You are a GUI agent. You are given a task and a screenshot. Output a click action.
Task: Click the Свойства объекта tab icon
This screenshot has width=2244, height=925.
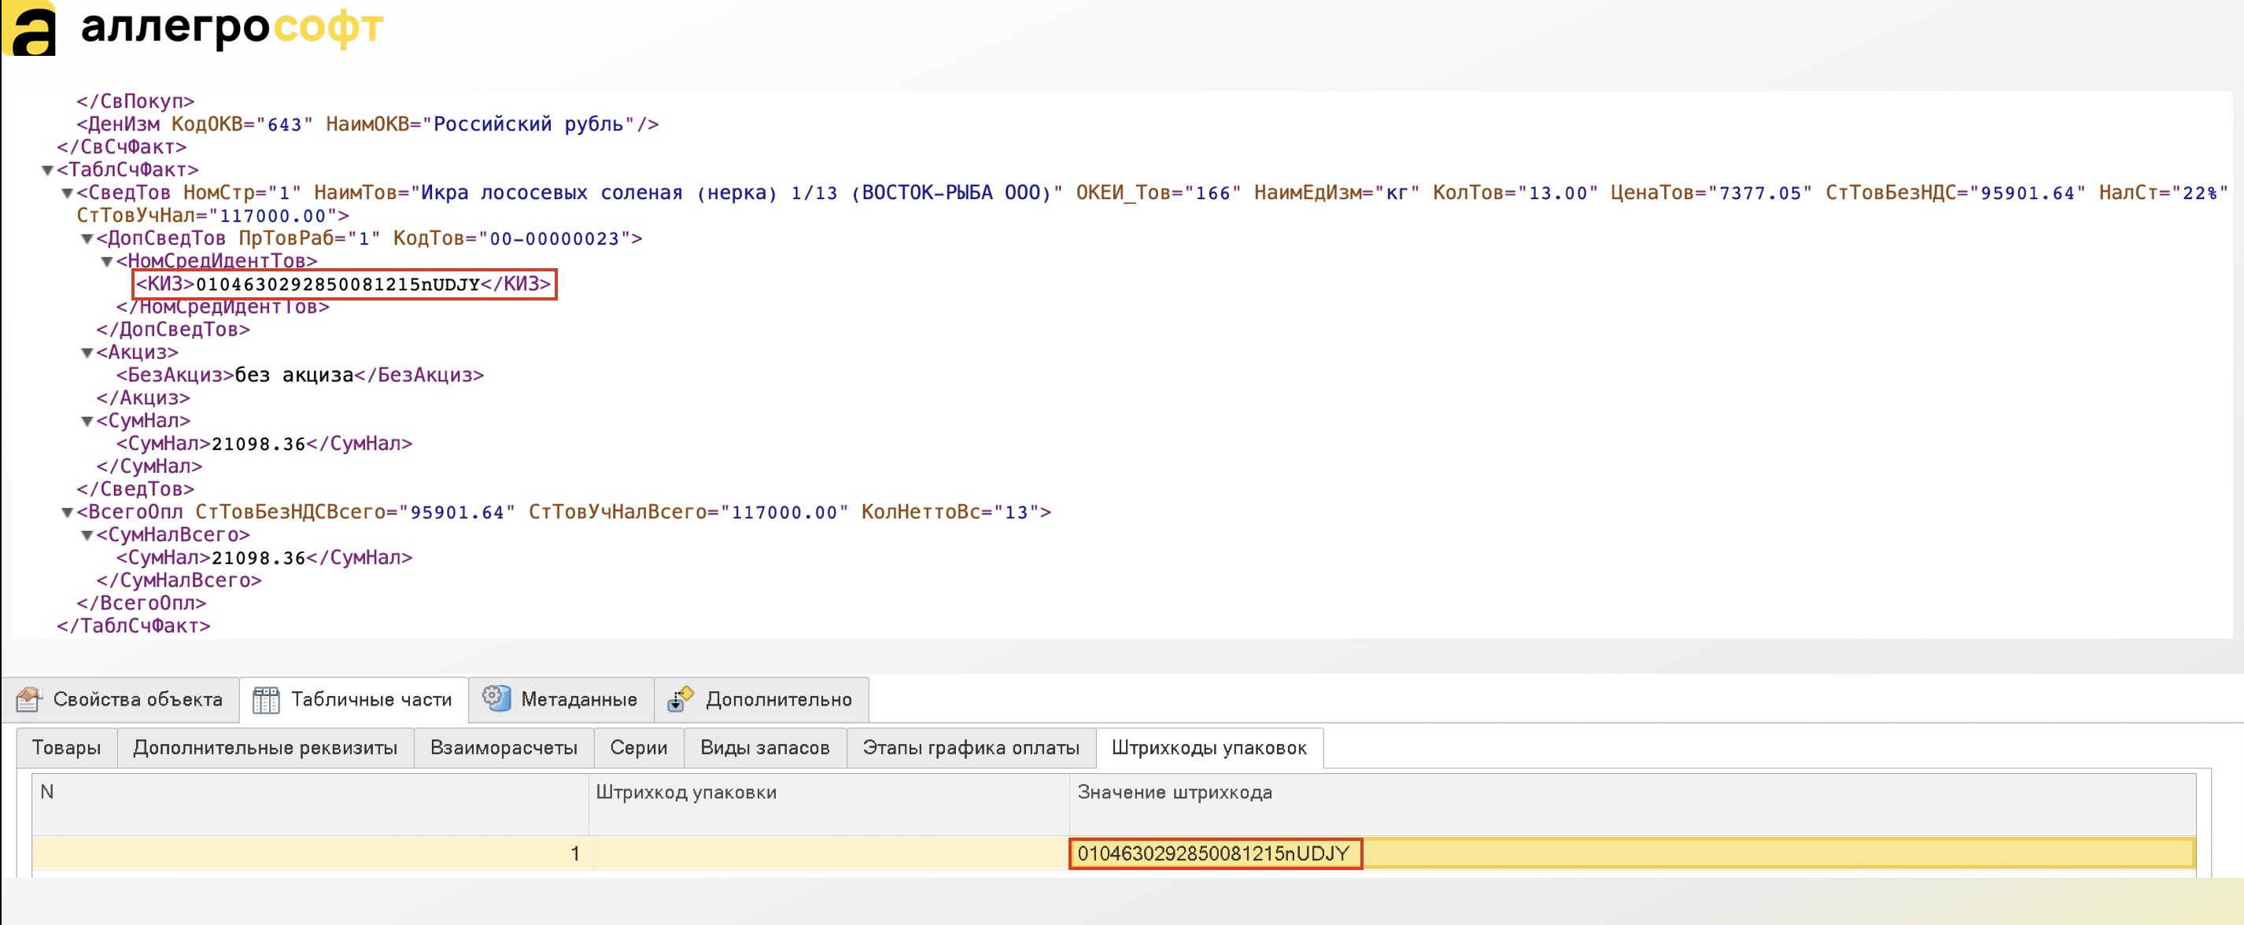[29, 699]
